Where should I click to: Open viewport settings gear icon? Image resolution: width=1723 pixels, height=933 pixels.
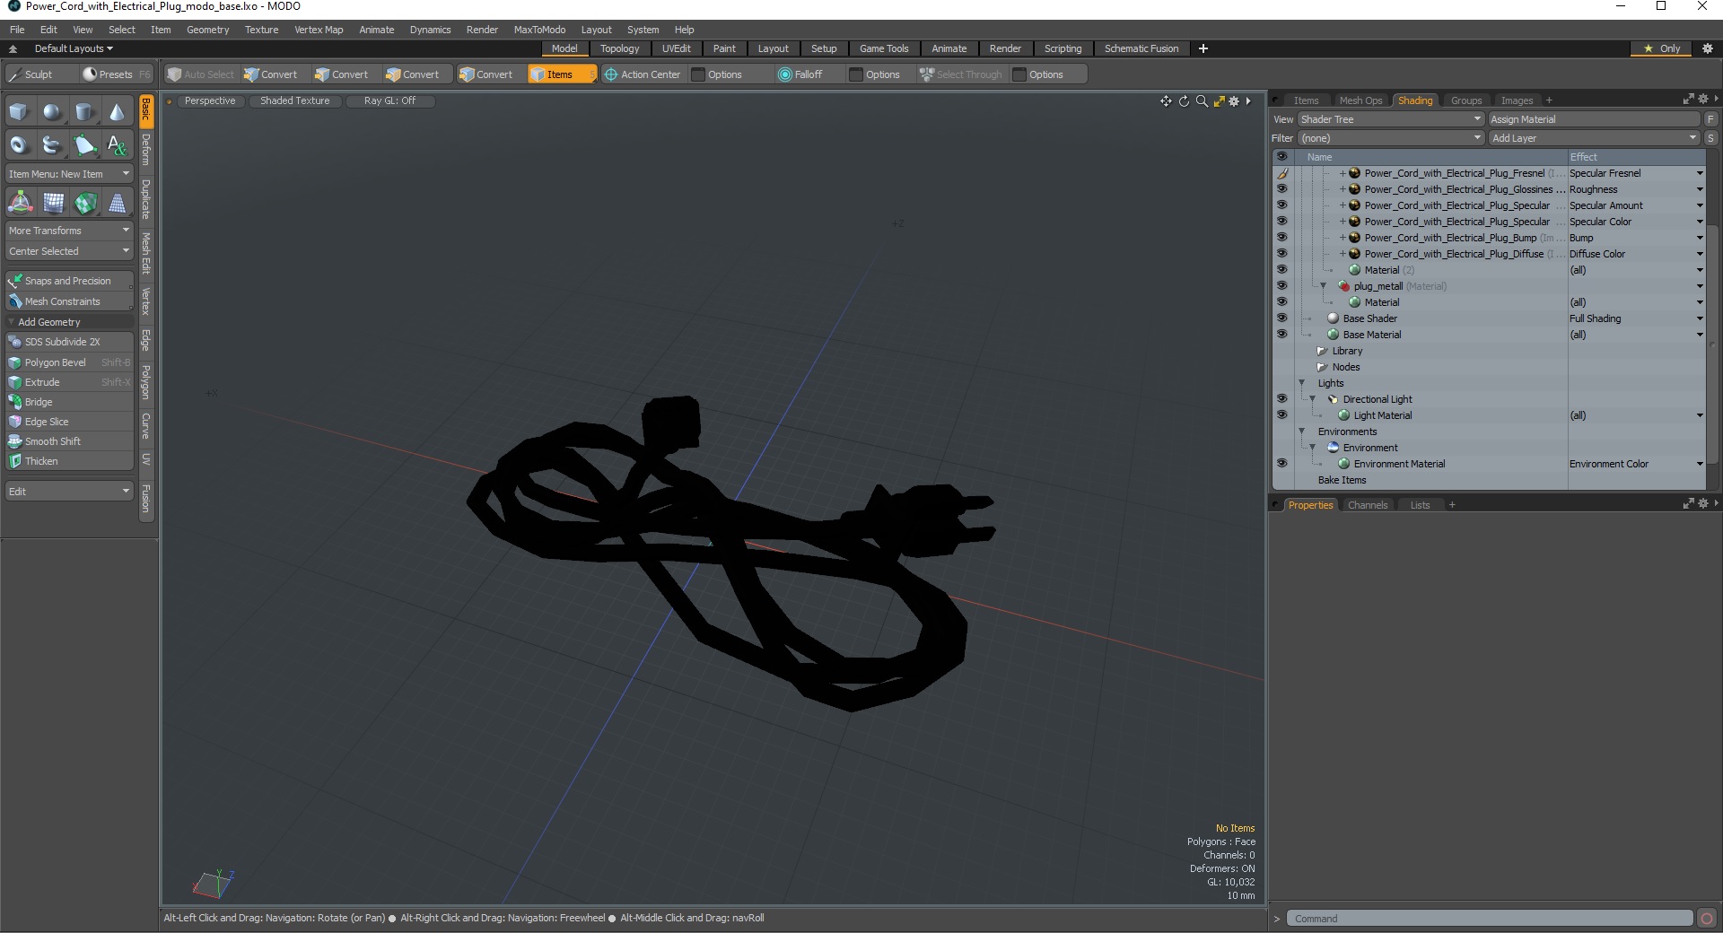1234,101
